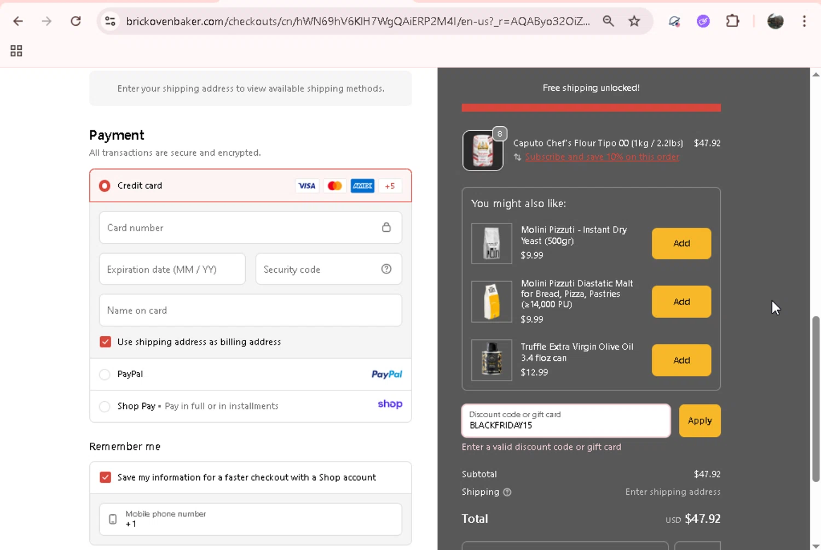Click the Caputo Chef's Flour thumbnail
This screenshot has width=821, height=550.
pos(483,150)
